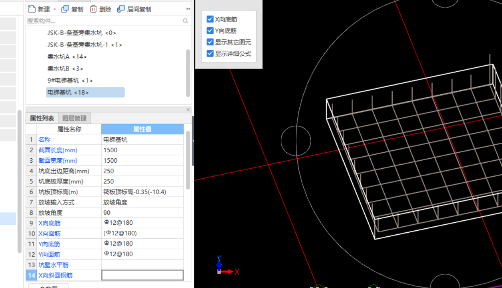Click the empty 坑壁水平筋 value cell

tap(142, 265)
